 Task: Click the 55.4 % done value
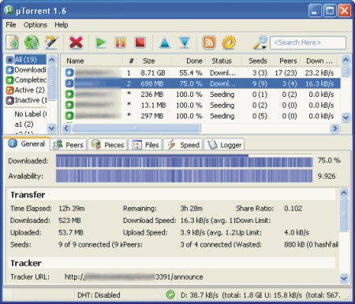pos(191,72)
